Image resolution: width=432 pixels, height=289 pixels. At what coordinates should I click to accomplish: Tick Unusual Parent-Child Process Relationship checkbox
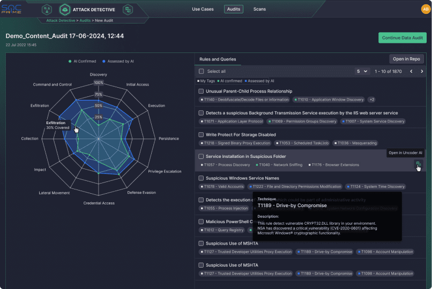pyautogui.click(x=201, y=92)
